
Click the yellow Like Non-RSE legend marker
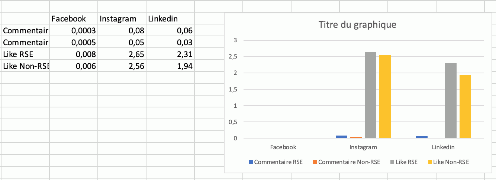pos(430,162)
